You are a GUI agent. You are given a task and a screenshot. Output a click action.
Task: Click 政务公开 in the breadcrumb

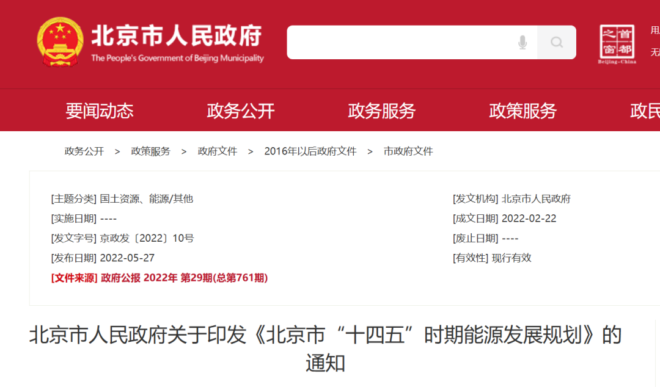(84, 151)
